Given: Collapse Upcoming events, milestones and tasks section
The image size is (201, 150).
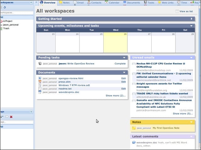Looking at the screenshot, I should (191, 26).
